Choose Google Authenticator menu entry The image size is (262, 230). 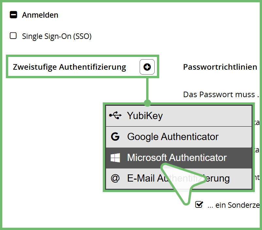(173, 137)
